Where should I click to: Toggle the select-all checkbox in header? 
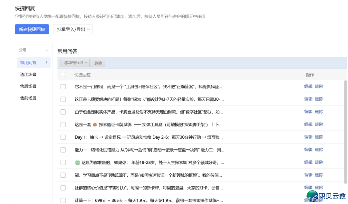click(x=63, y=75)
